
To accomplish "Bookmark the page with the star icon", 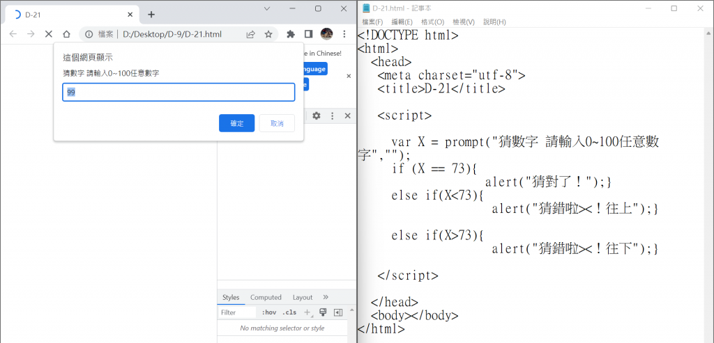I will (268, 34).
